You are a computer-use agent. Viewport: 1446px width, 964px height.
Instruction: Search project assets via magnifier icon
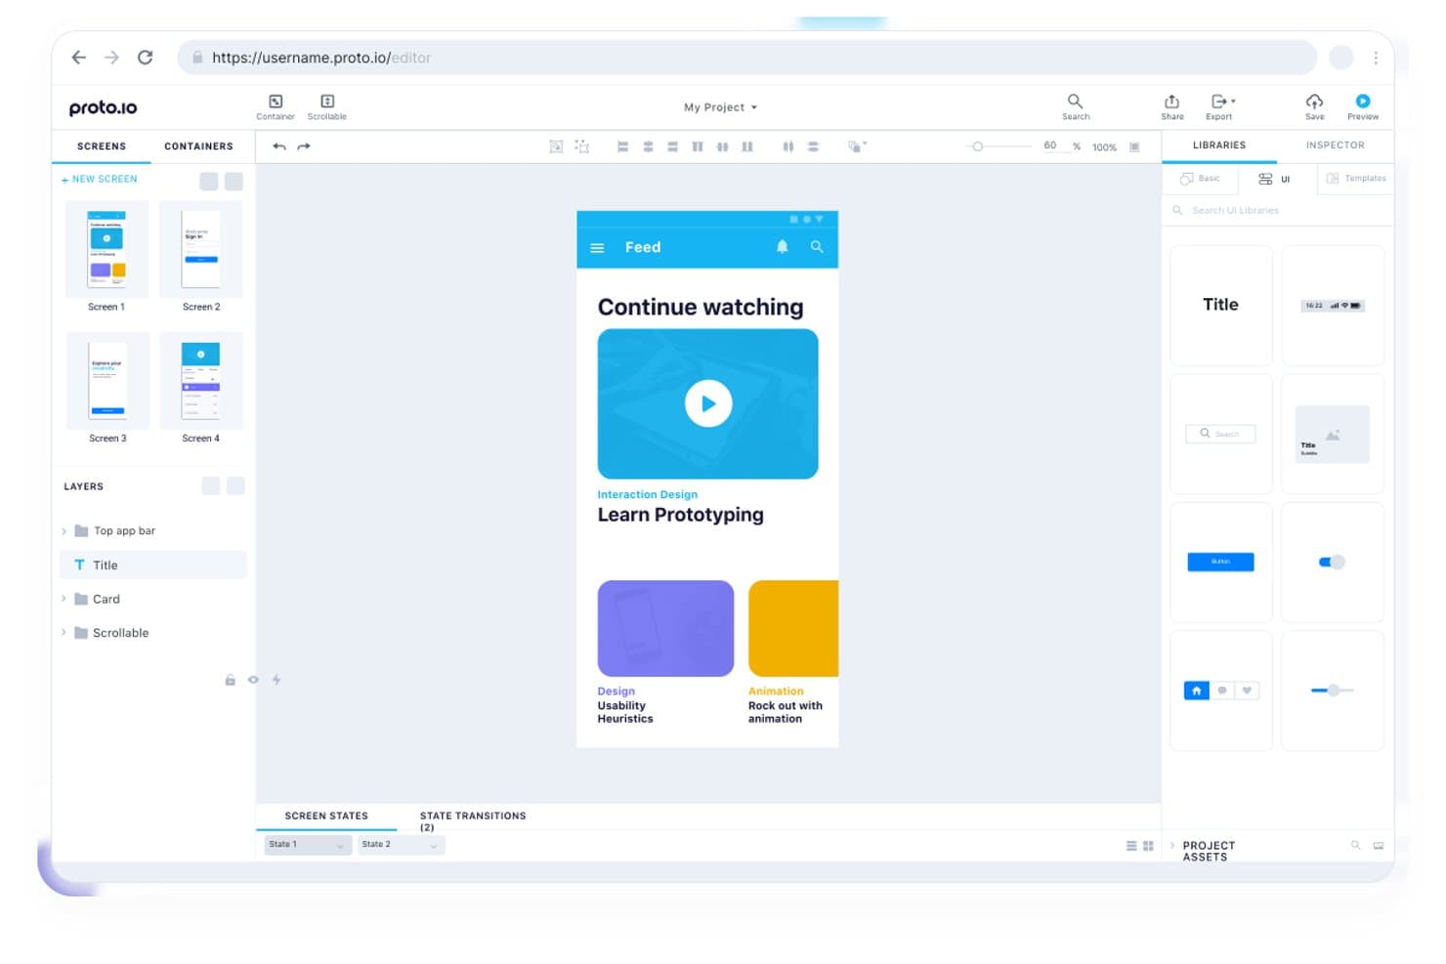click(1355, 845)
